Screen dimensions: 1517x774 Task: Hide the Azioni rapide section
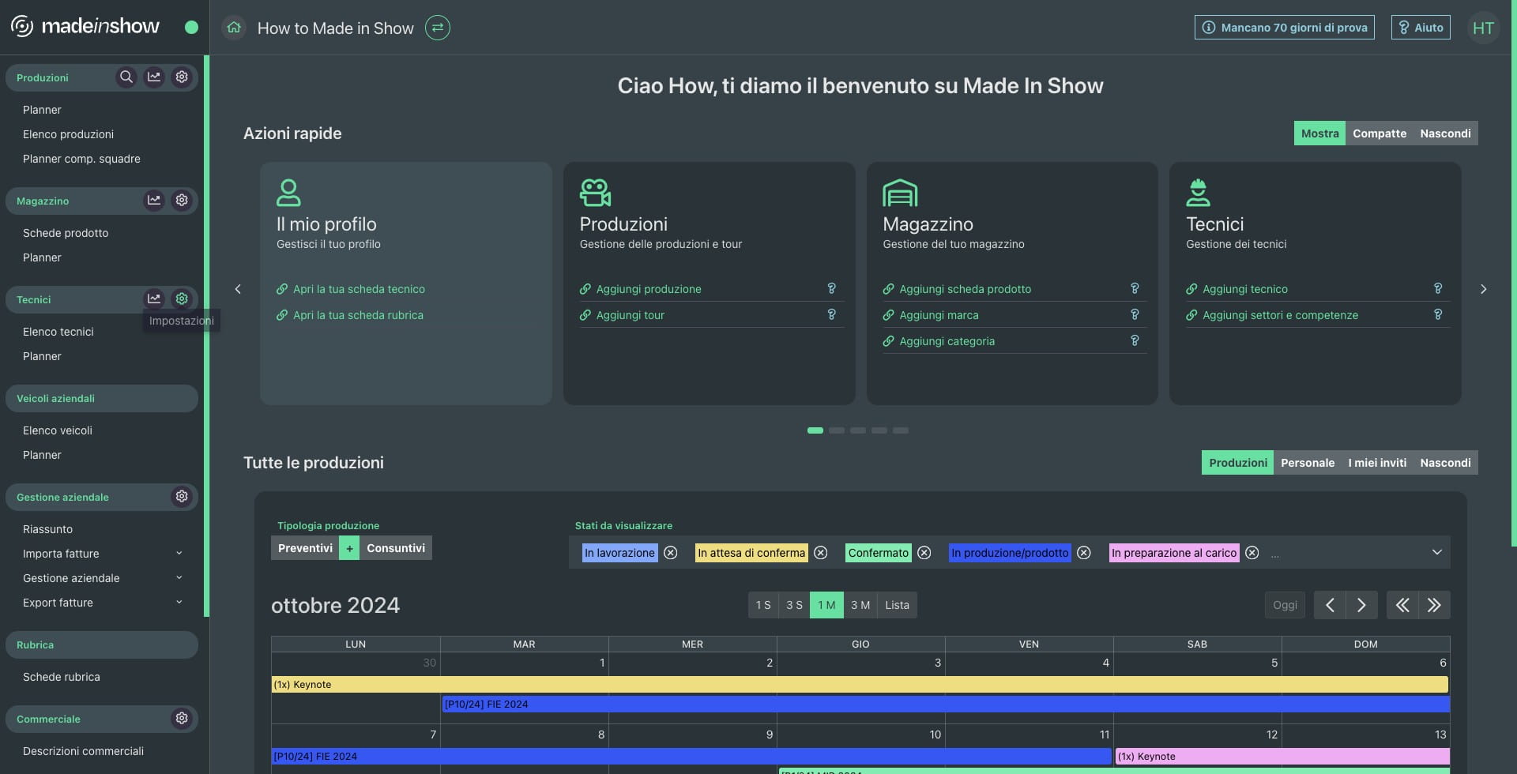[1445, 133]
